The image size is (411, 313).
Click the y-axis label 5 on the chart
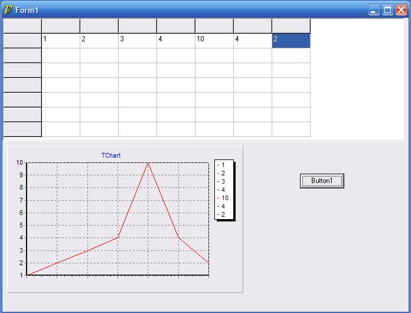20,225
